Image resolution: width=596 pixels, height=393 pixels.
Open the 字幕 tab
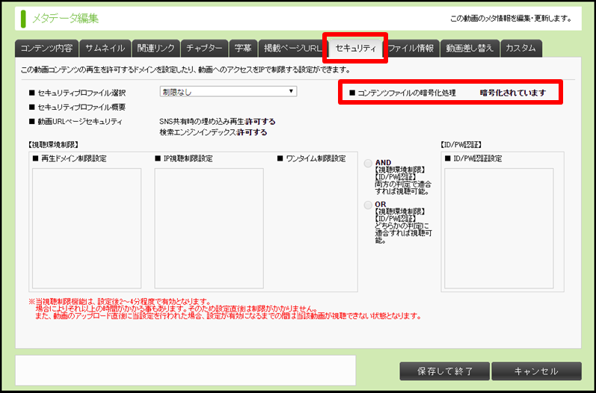tap(242, 48)
